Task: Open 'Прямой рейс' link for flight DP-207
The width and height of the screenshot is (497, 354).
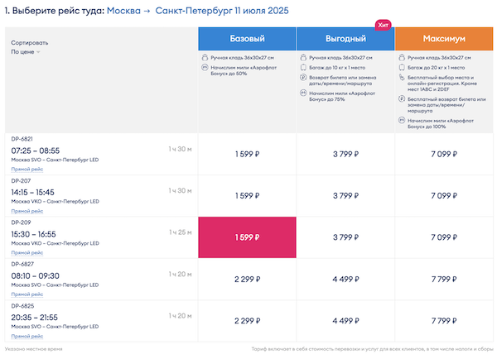Action: (x=25, y=211)
